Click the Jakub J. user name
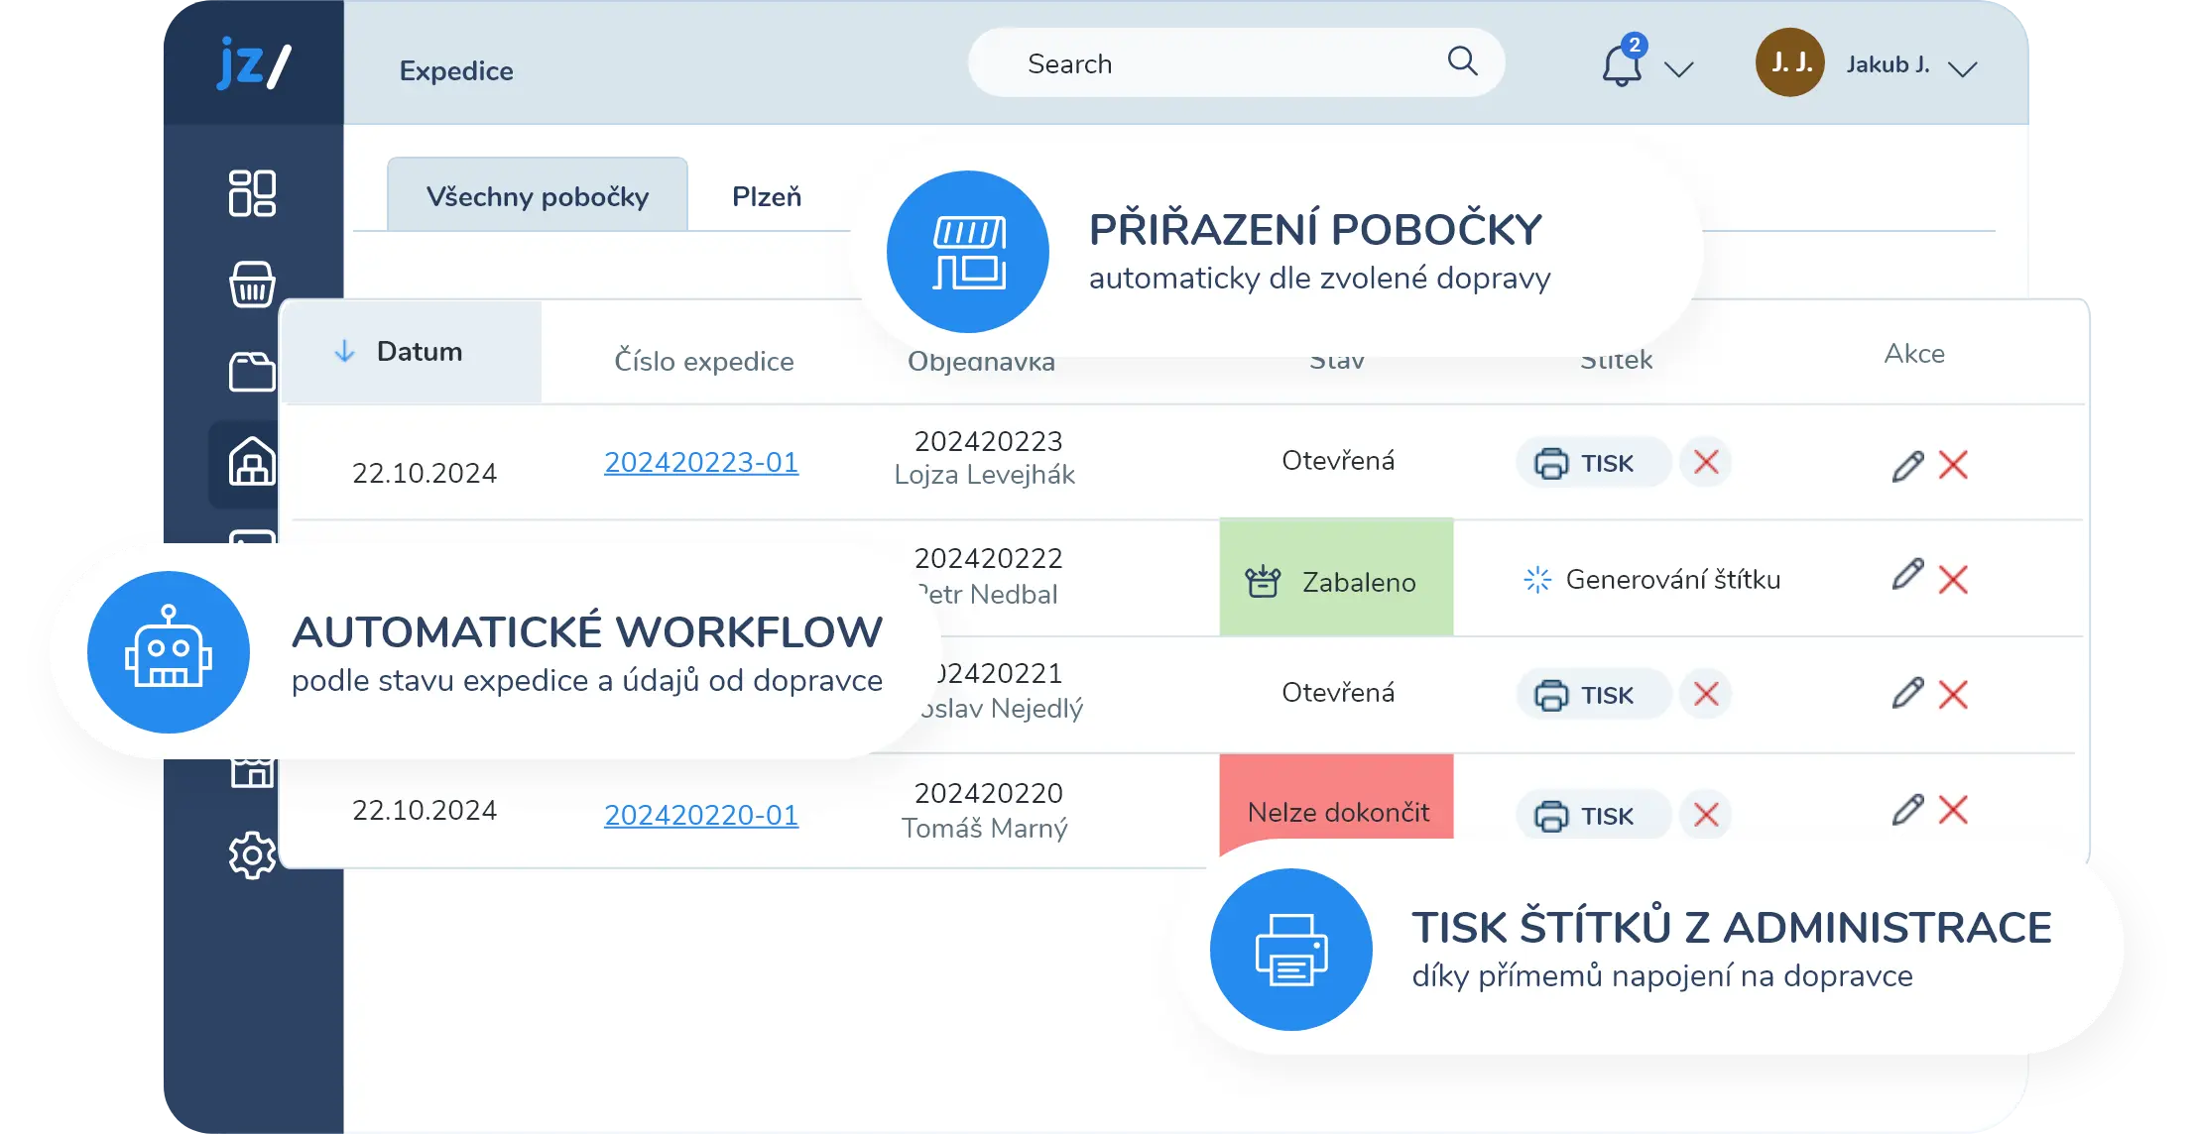Screen dimensions: 2194x1134 coord(1888,64)
